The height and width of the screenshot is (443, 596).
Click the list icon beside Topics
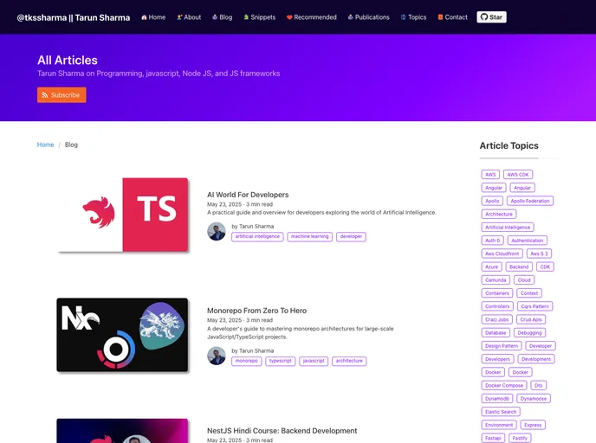coord(404,17)
